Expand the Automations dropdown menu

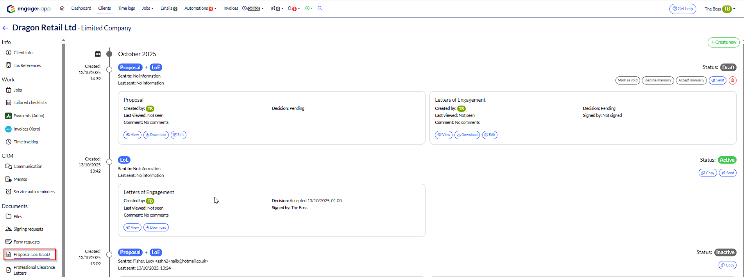200,8
